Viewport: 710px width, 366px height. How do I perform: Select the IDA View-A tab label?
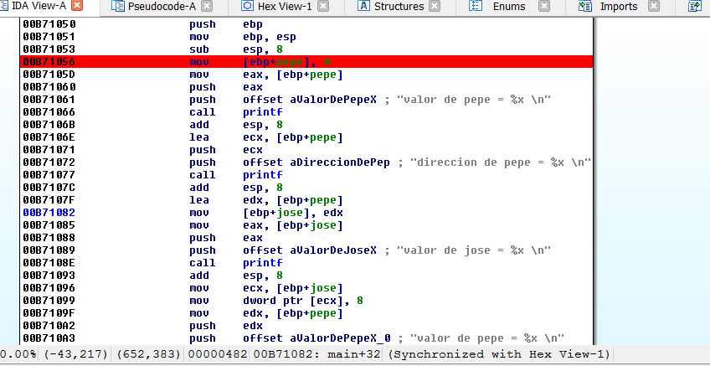[x=42, y=7]
